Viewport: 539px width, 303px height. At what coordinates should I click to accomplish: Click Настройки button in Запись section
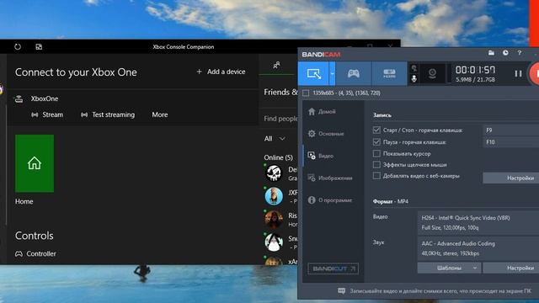[x=511, y=178]
